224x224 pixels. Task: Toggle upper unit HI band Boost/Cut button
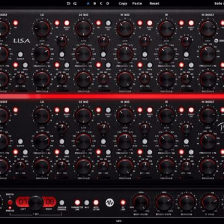(x=191, y=23)
